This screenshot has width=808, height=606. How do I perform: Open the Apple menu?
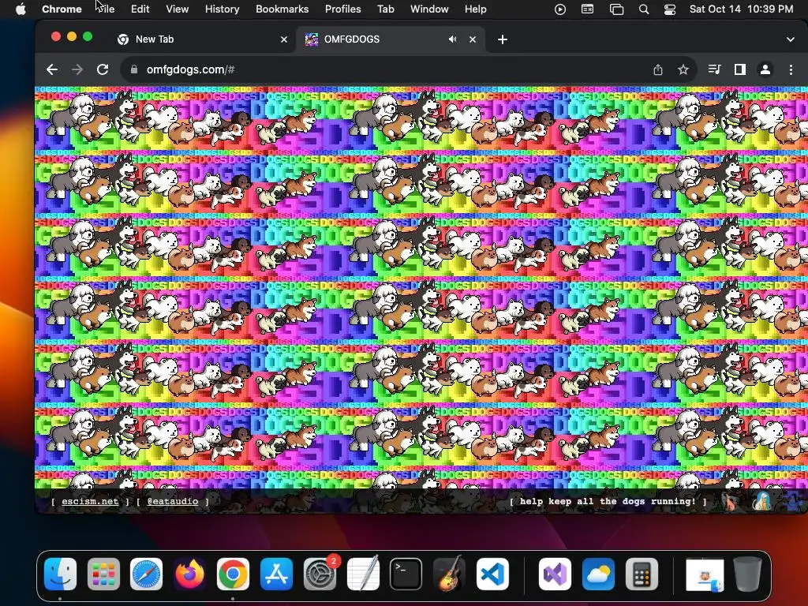click(x=21, y=9)
